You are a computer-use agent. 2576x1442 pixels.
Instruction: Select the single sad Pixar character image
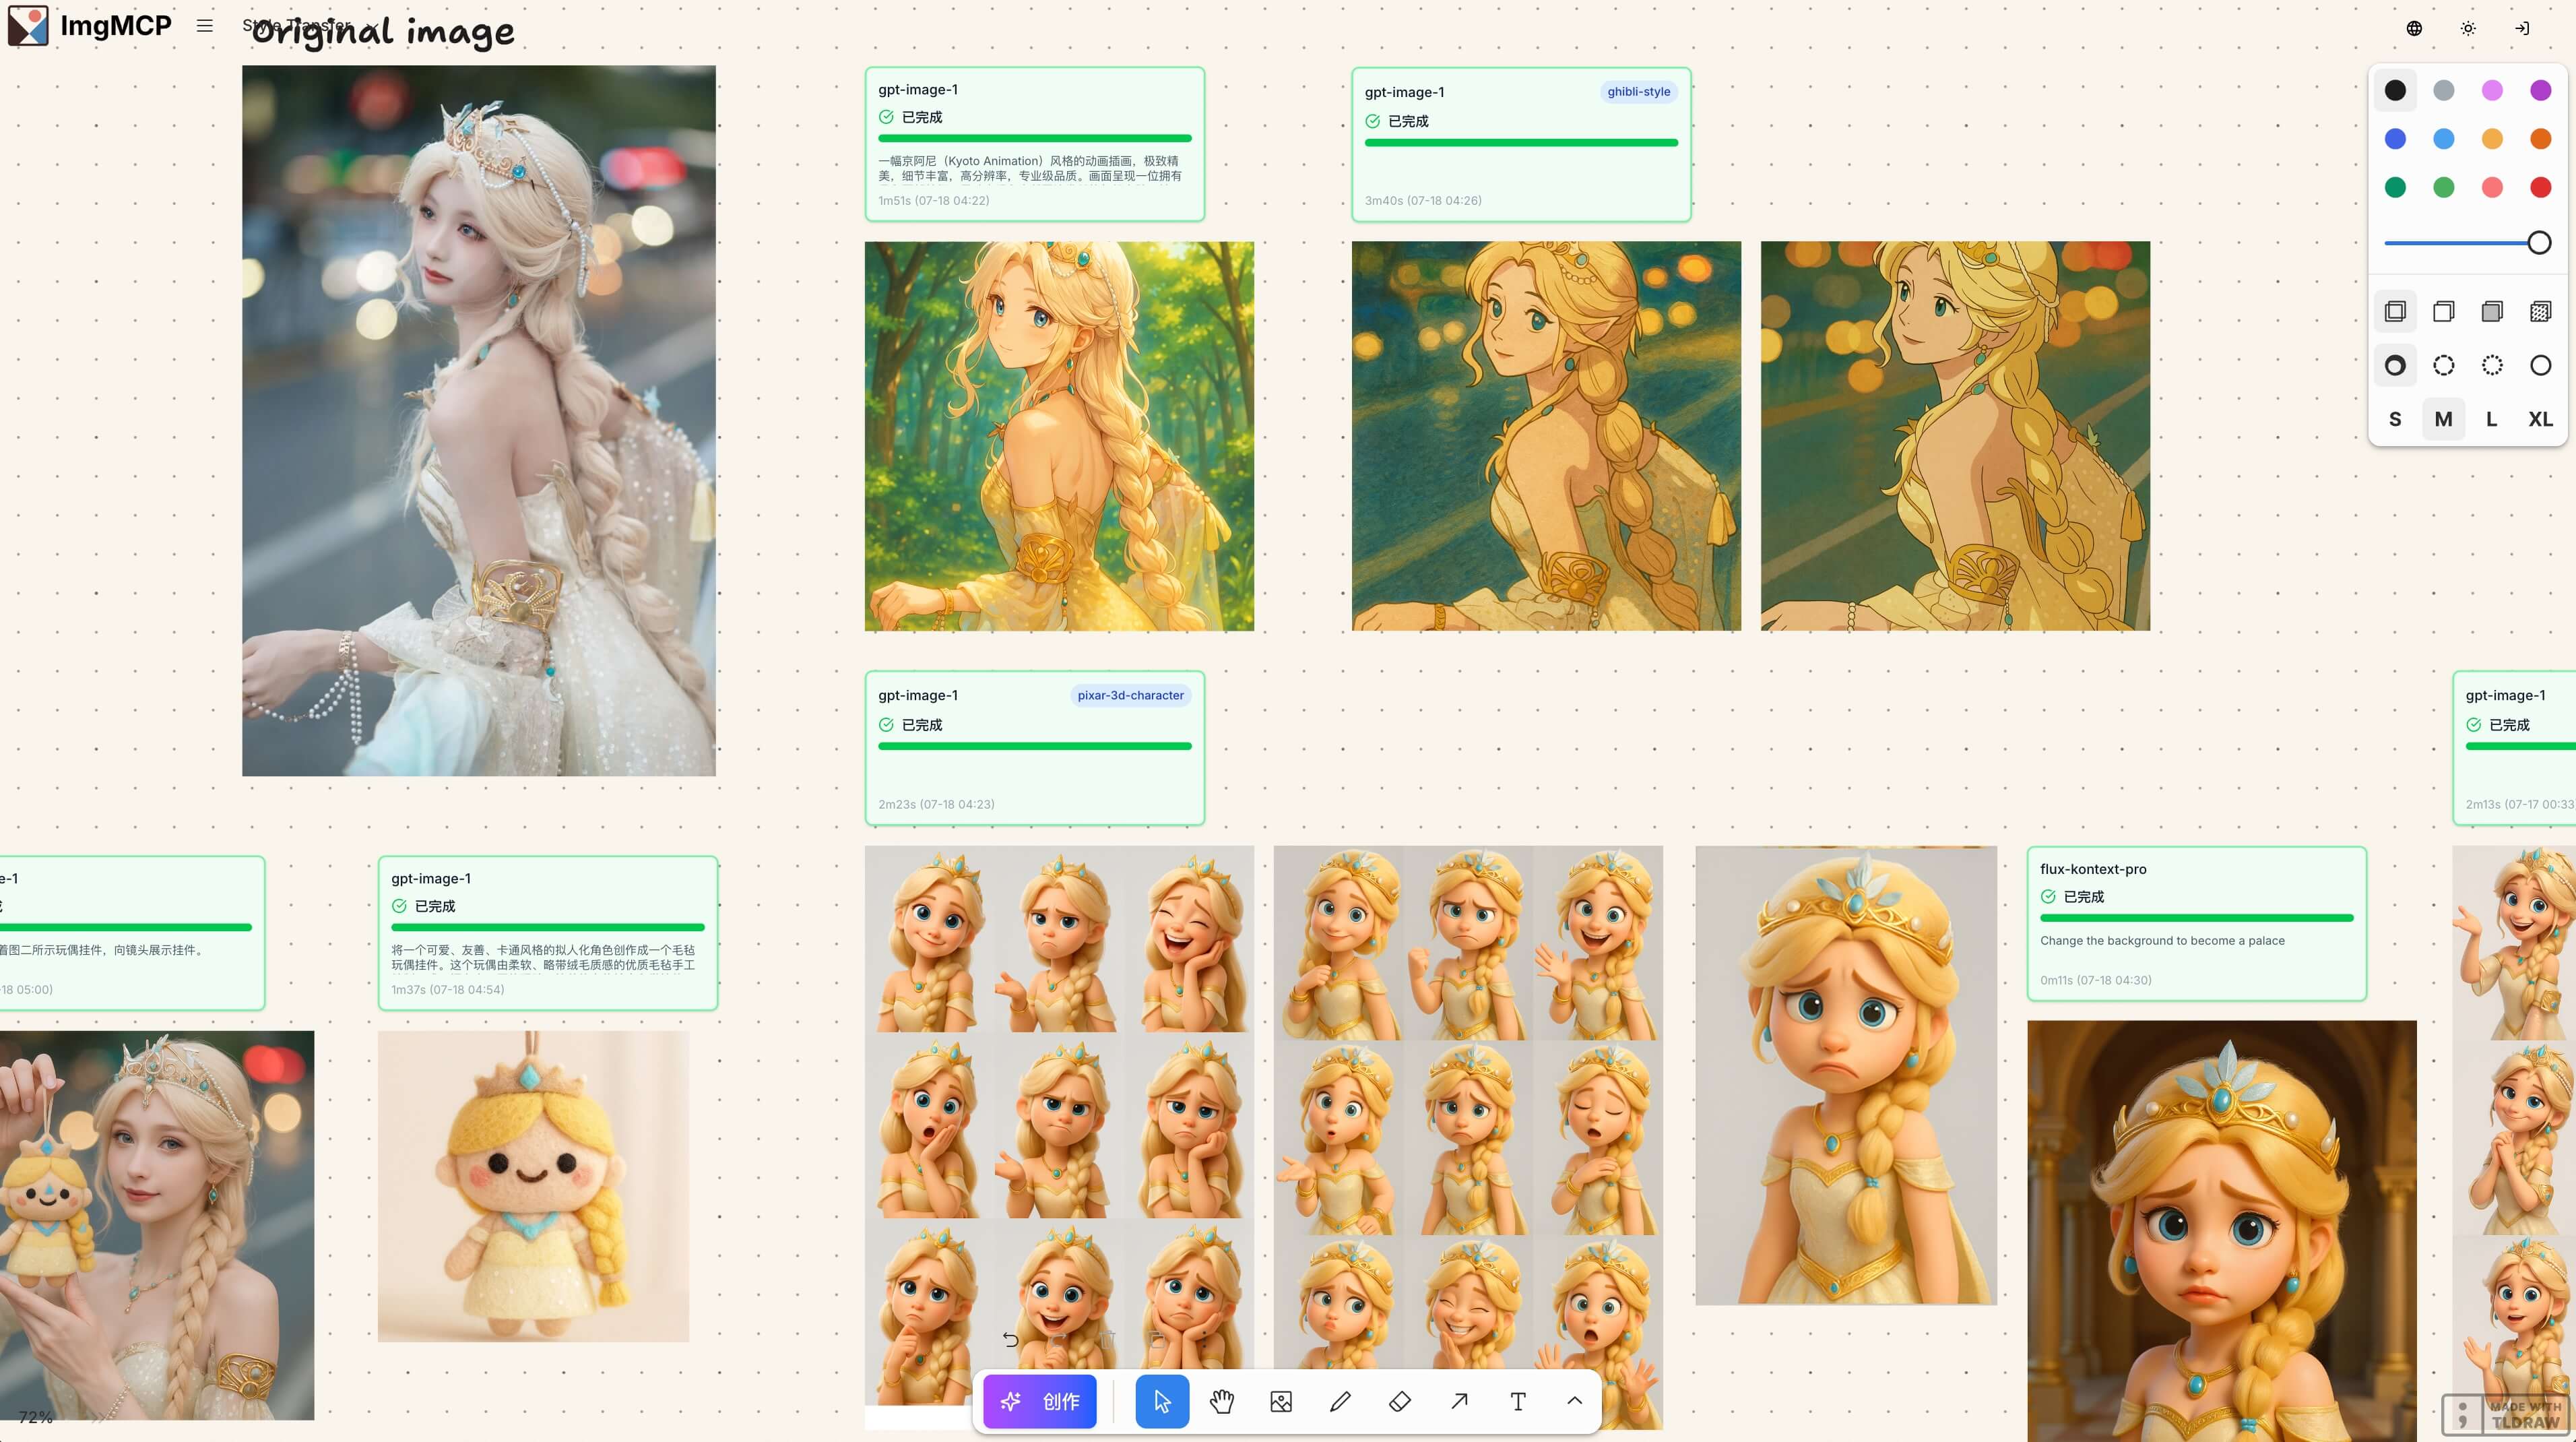1846,1075
